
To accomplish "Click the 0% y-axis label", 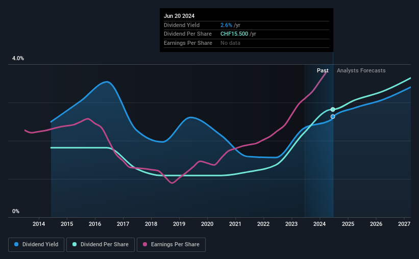I will coord(16,212).
